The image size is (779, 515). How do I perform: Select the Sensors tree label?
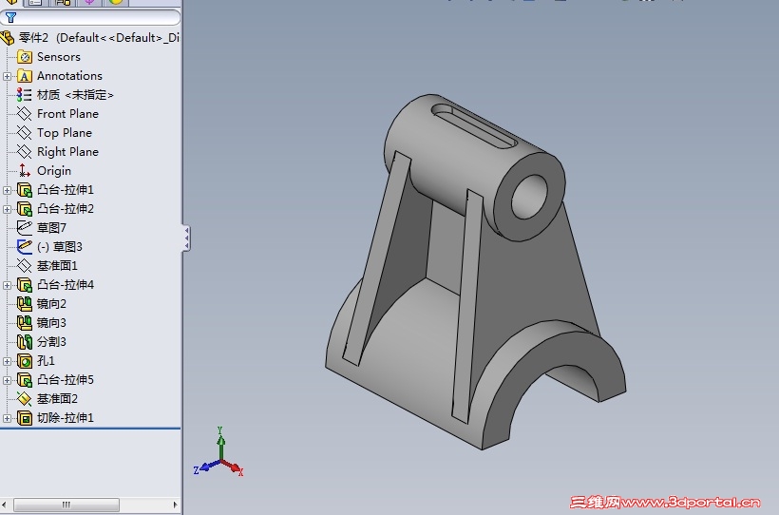coord(59,57)
